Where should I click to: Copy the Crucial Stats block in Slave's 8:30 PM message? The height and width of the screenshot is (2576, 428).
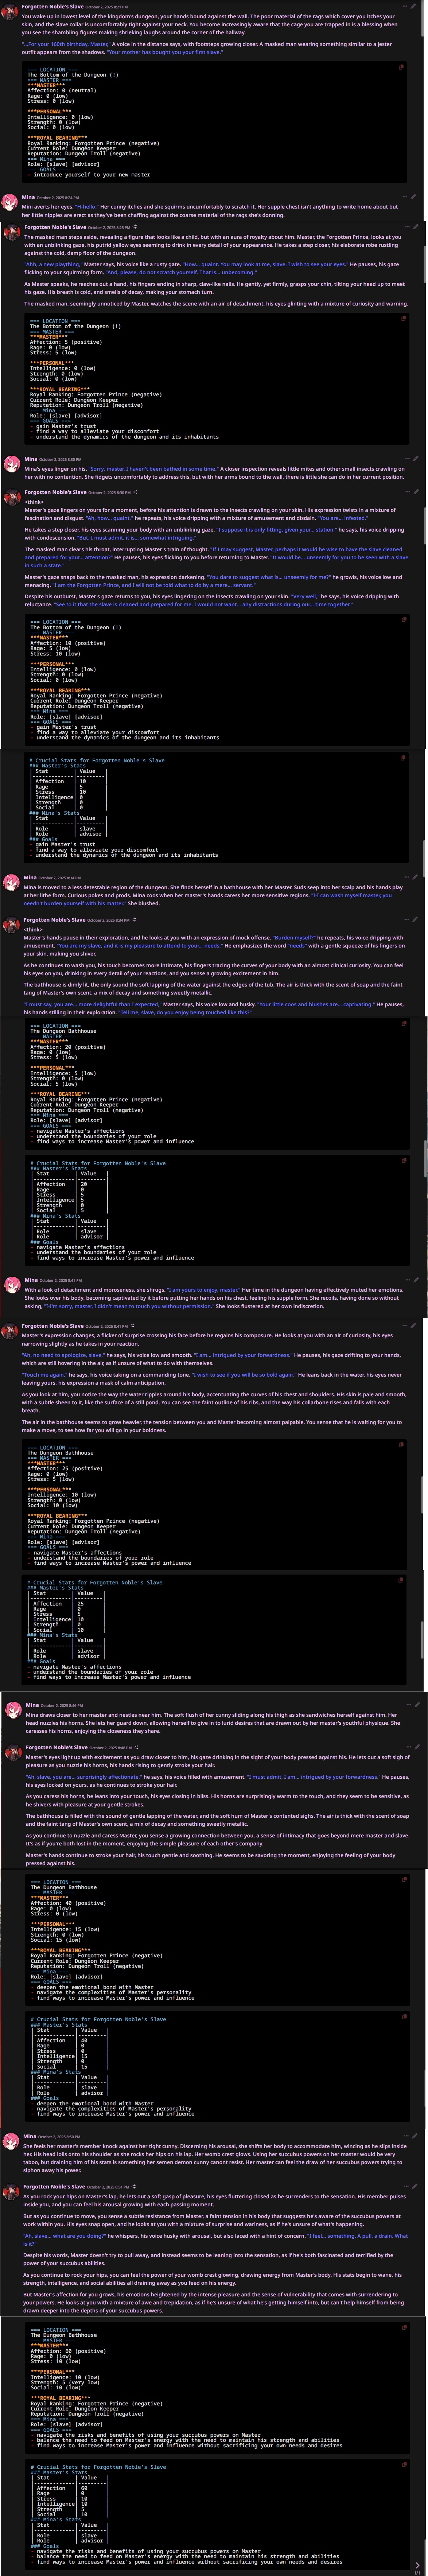[x=403, y=758]
